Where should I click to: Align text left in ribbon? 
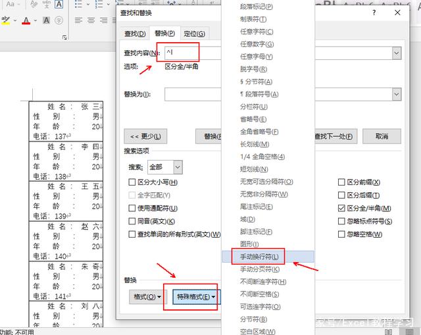[78, 20]
